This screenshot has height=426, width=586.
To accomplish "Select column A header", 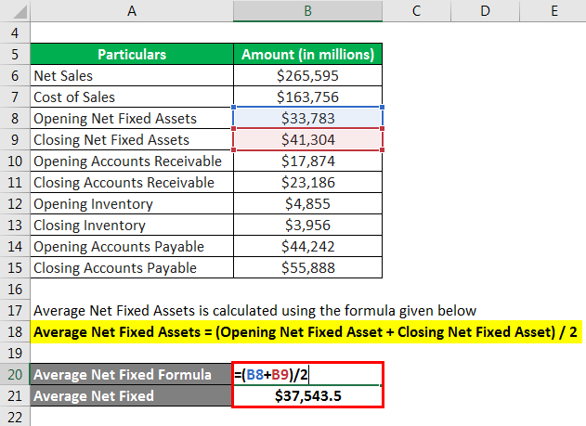I will tap(131, 11).
